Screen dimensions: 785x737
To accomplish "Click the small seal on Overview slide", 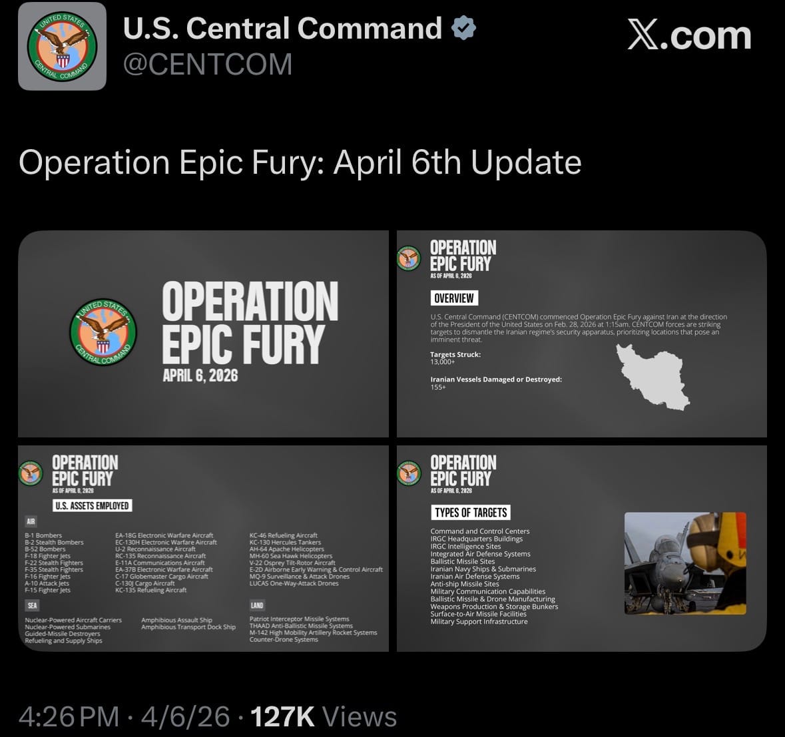I will [x=409, y=258].
